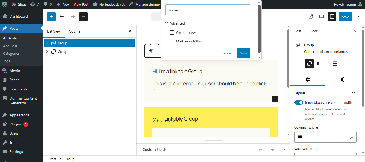The width and height of the screenshot is (365, 162).
Task: Select the second Group row in list
Action: [x=90, y=52]
